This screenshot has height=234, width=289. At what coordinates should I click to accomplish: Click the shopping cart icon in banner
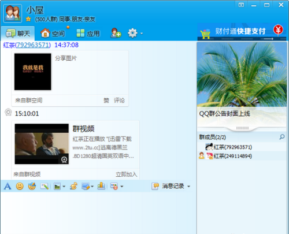[x=205, y=34]
